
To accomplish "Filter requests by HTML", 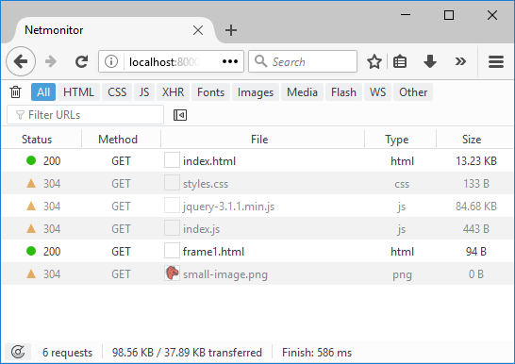I will coord(78,91).
